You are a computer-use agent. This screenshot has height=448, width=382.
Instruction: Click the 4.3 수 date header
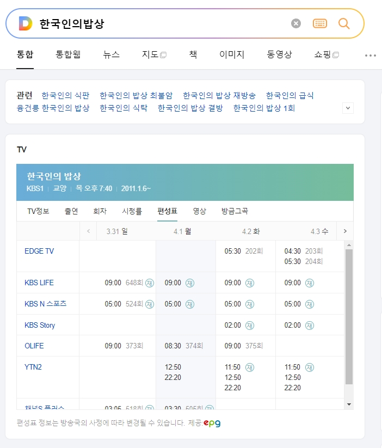click(x=319, y=231)
